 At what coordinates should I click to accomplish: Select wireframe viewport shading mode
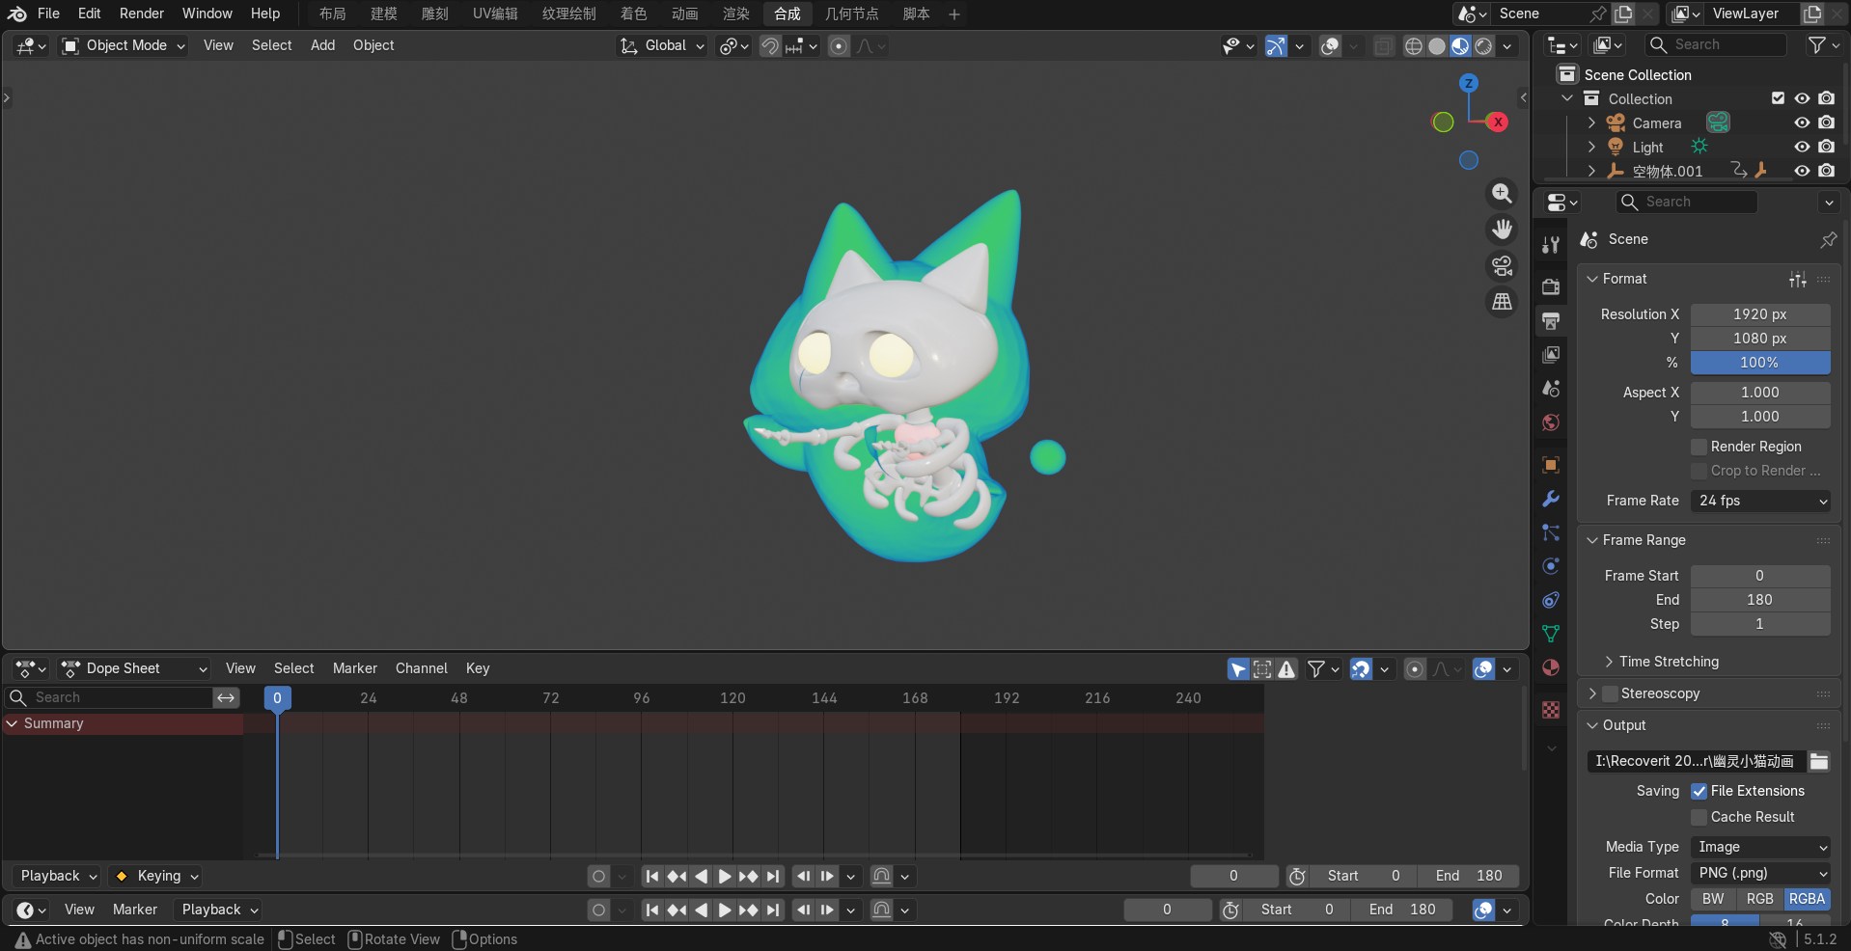[x=1414, y=46]
